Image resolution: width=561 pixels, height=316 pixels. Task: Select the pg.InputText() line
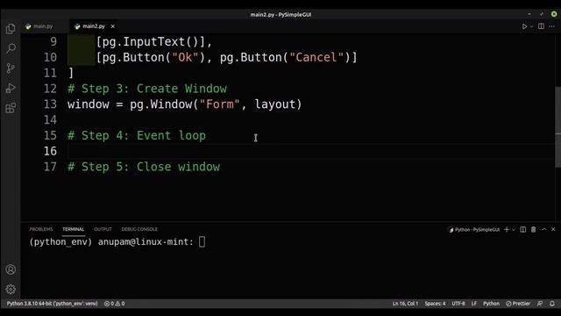154,41
